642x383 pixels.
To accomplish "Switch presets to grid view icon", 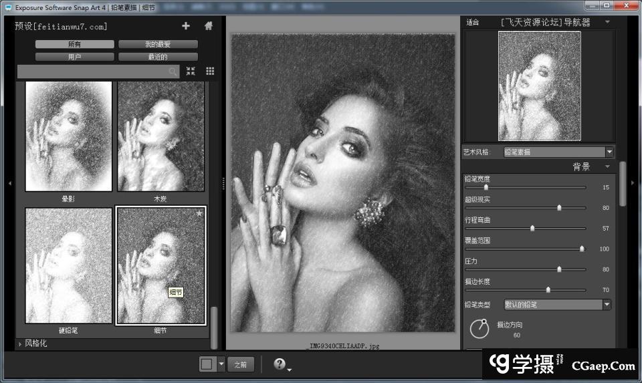I will [x=210, y=71].
